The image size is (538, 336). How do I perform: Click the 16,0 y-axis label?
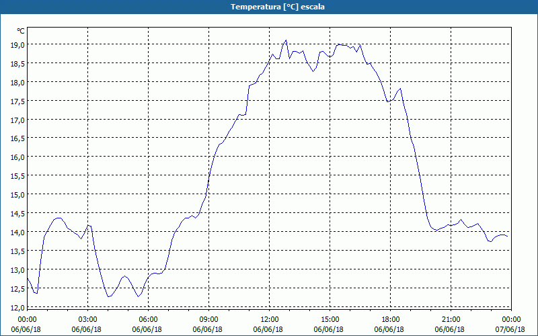18,157
